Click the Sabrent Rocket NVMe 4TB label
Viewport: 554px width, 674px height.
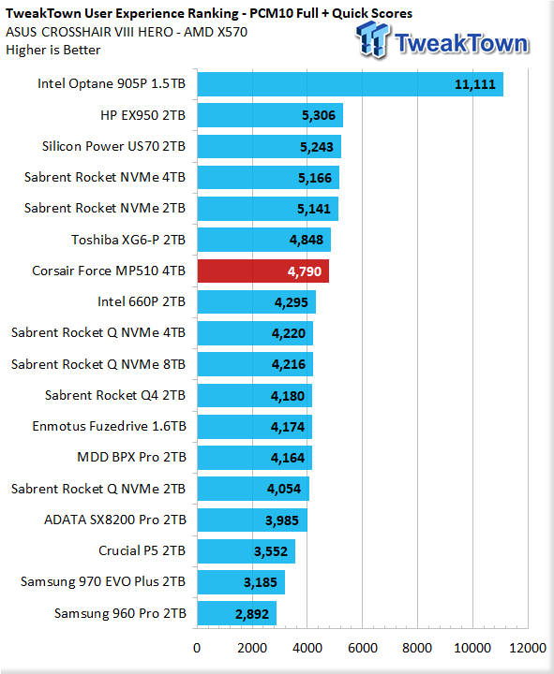pyautogui.click(x=105, y=177)
